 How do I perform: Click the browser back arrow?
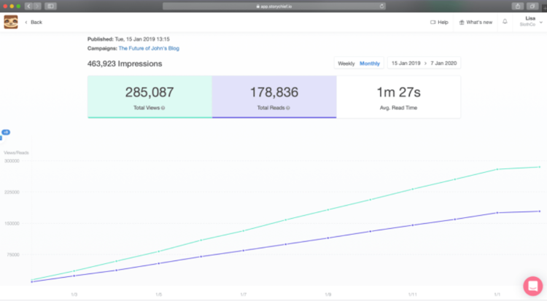pyautogui.click(x=28, y=7)
